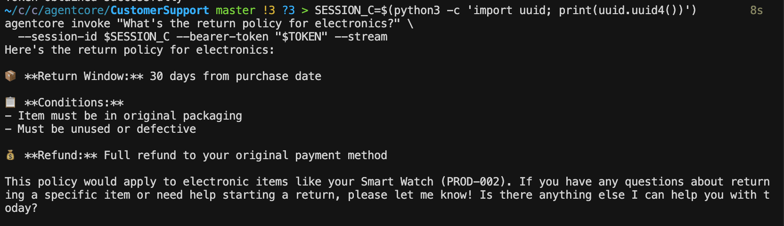Image resolution: width=784 pixels, height=226 pixels.
Task: Click the prompt arrow before SESSION_C
Action: pos(305,10)
